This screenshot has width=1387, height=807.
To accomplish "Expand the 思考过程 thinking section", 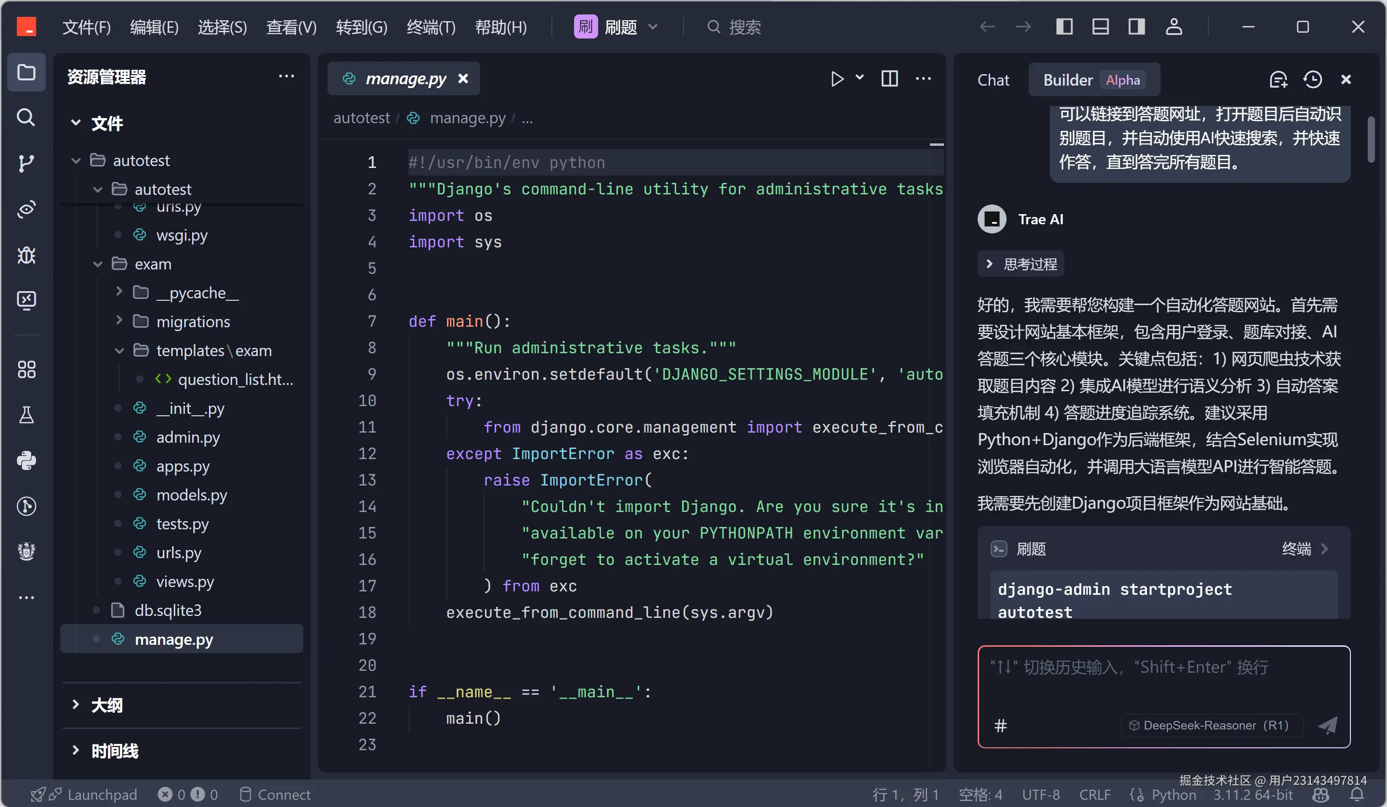I will (x=1021, y=264).
